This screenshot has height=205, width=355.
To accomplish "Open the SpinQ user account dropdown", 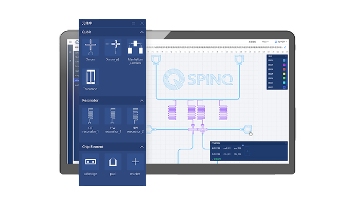I will (281, 42).
